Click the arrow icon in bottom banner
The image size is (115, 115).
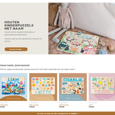[x=79, y=114]
